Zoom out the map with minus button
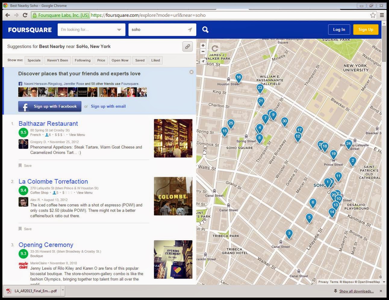389x300 pixels. [203, 52]
